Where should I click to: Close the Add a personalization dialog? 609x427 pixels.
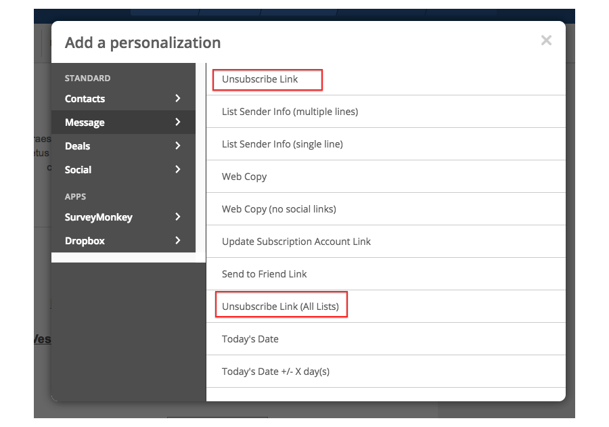pos(546,41)
